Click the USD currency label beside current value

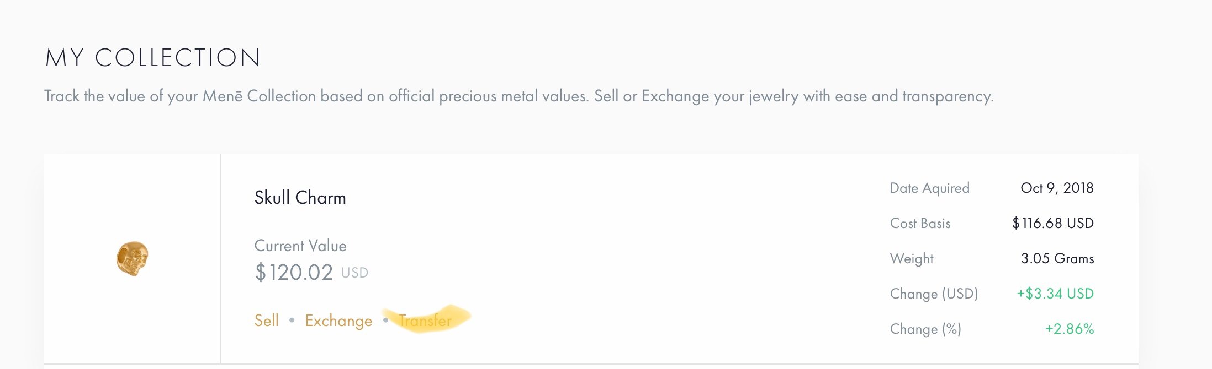[x=354, y=273]
